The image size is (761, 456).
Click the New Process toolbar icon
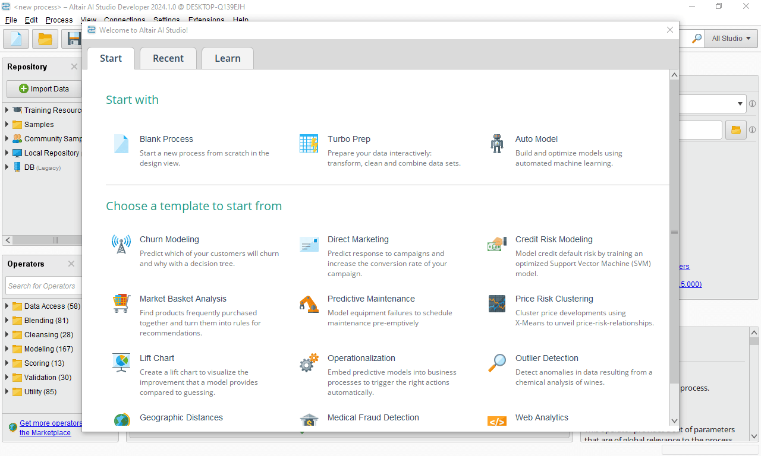[16, 39]
